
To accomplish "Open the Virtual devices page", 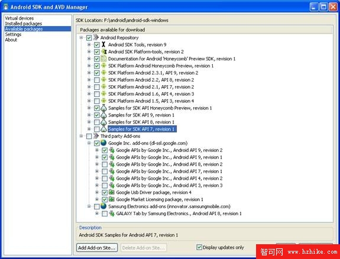I will click(x=20, y=18).
